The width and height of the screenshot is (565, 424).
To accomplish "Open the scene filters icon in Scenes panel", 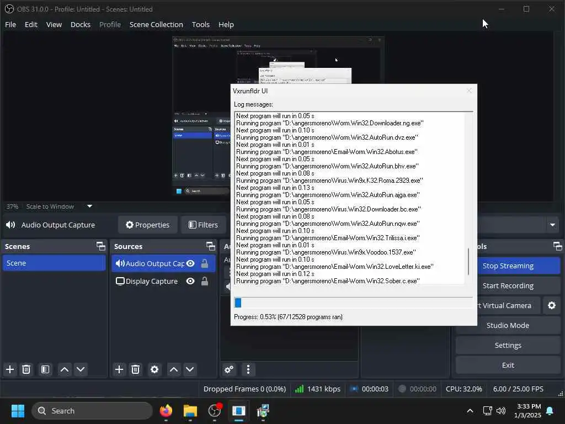I will coord(45,369).
